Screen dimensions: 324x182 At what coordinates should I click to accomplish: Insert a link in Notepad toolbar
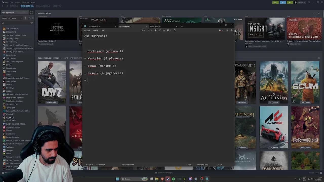(164, 30)
